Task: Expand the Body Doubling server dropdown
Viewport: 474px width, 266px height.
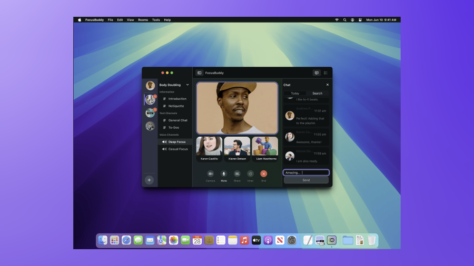Action: coord(187,85)
